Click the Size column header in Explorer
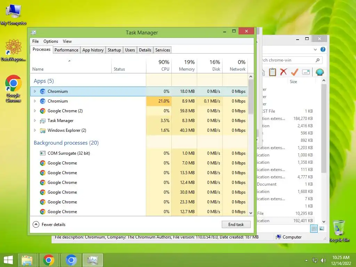Viewport: 356px width, 267px height. [302, 81]
